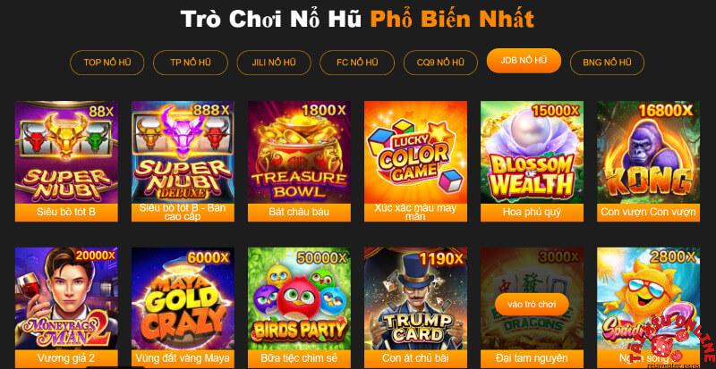Image resolution: width=716 pixels, height=369 pixels.
Task: Select the FC NỔ HŨ tab
Action: [x=357, y=63]
